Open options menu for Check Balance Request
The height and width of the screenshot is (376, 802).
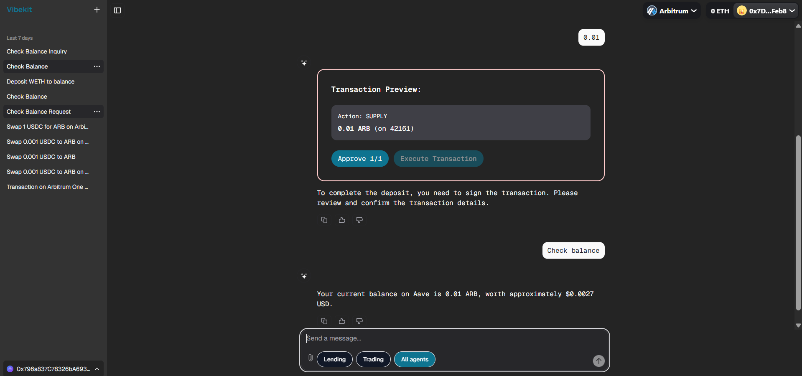tap(97, 112)
